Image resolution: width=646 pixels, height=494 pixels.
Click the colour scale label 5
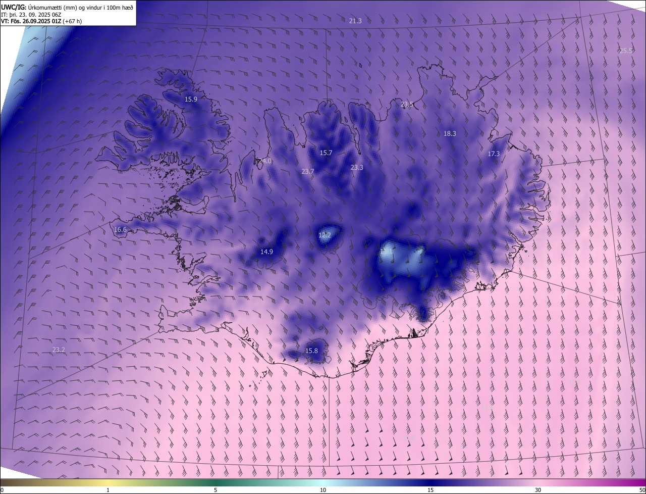point(216,490)
